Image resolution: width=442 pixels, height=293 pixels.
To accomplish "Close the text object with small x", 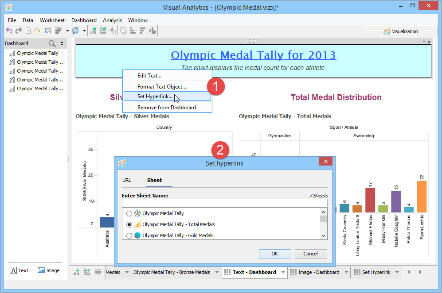I will tap(429, 42).
